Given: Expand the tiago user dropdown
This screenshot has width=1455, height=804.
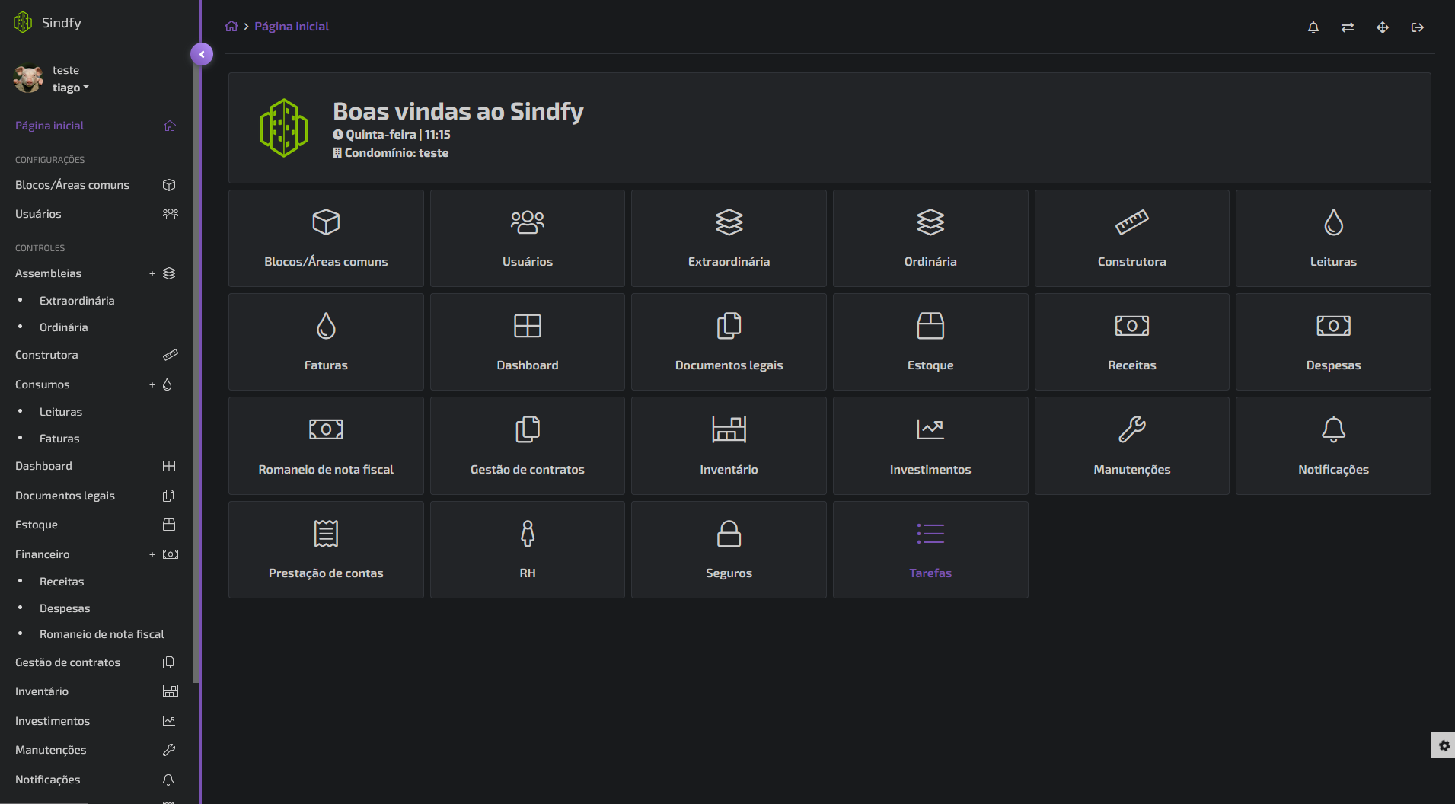Looking at the screenshot, I should coord(70,88).
